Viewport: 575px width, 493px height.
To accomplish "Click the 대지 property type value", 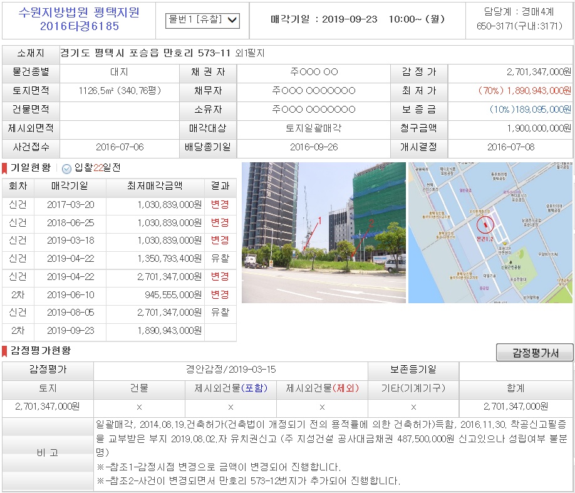I will (x=120, y=72).
